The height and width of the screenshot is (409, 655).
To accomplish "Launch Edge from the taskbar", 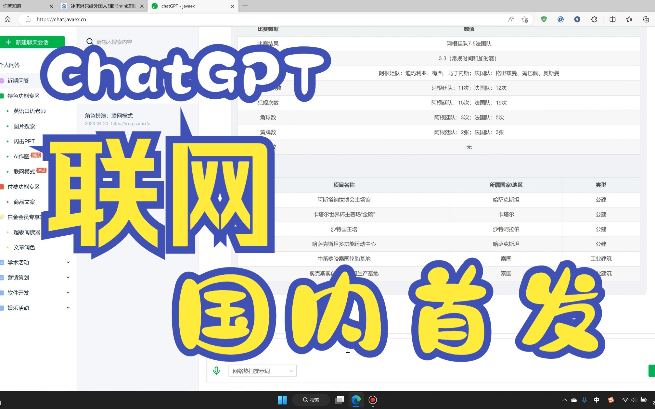I will point(356,400).
